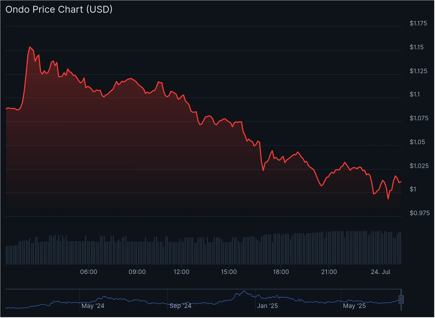Click the $1.05 y-axis label

tap(417, 142)
